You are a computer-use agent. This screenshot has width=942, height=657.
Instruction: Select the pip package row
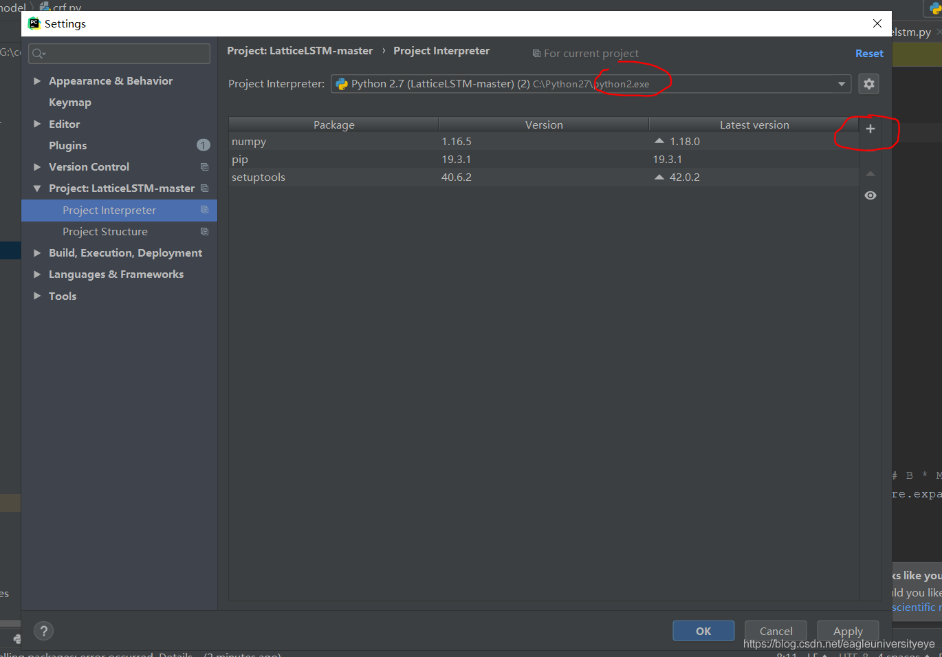click(544, 159)
